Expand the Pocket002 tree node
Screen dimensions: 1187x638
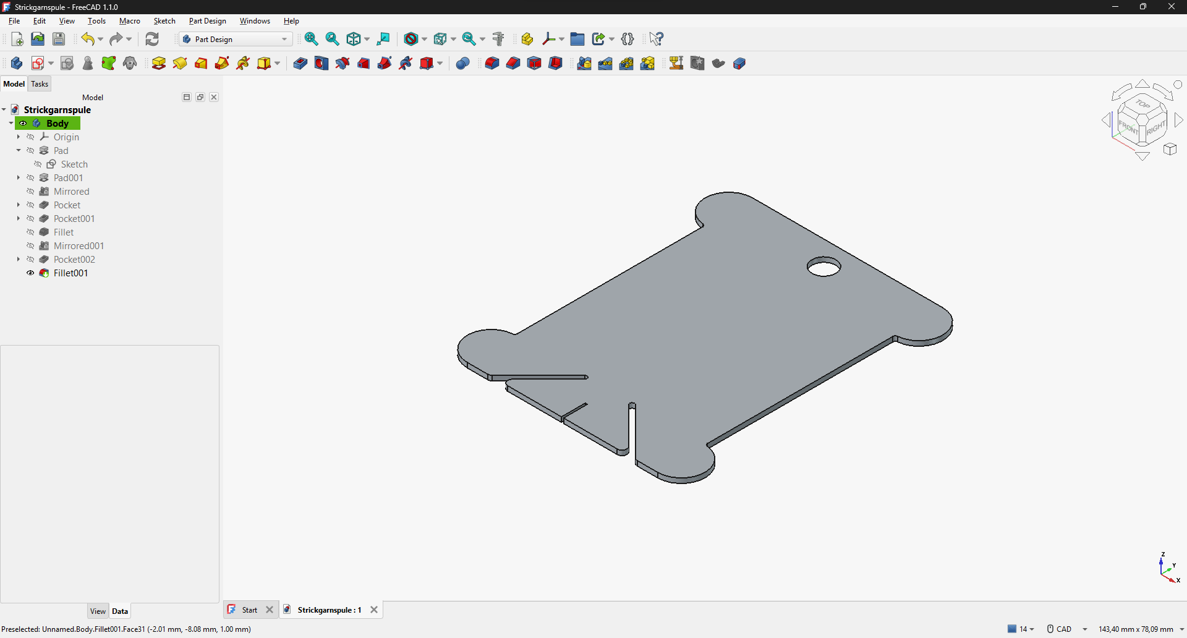click(19, 260)
